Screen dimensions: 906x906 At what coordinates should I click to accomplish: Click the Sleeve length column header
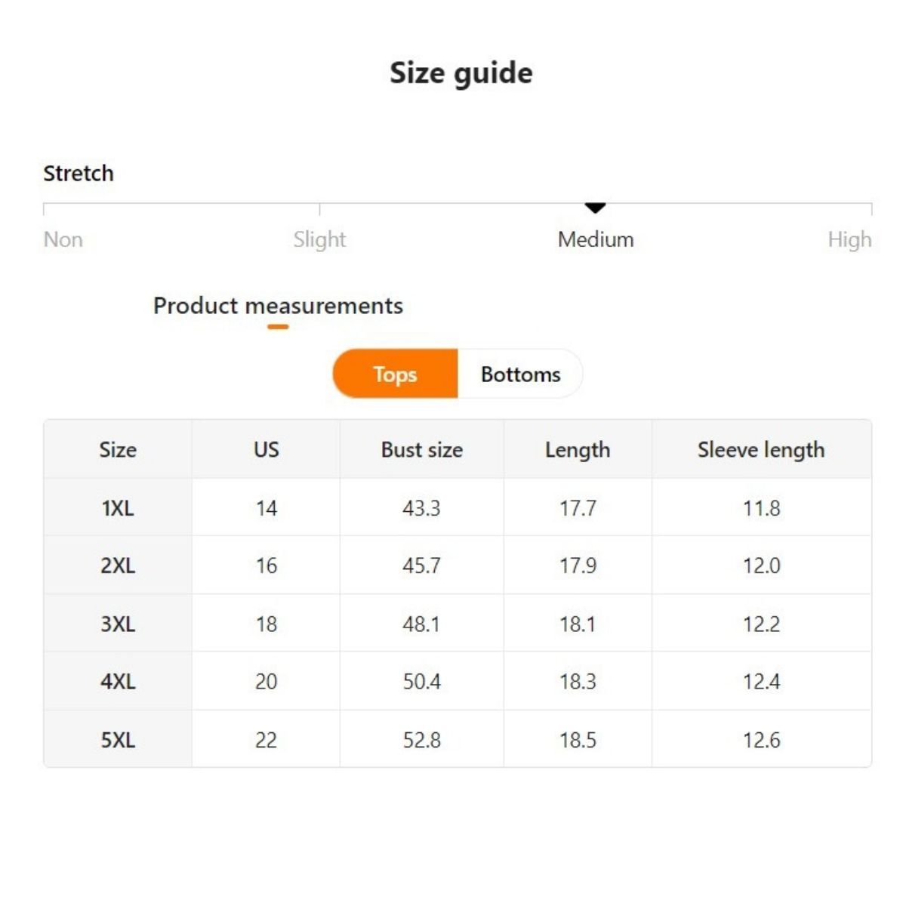click(x=761, y=449)
